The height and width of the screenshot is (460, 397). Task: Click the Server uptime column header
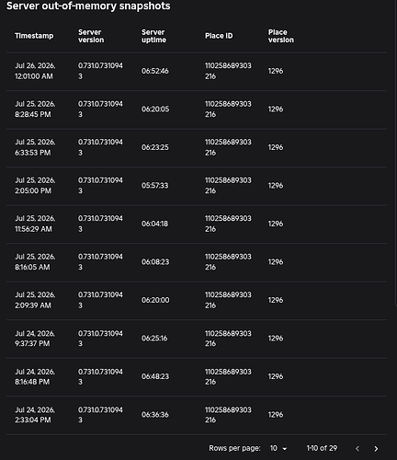(153, 36)
